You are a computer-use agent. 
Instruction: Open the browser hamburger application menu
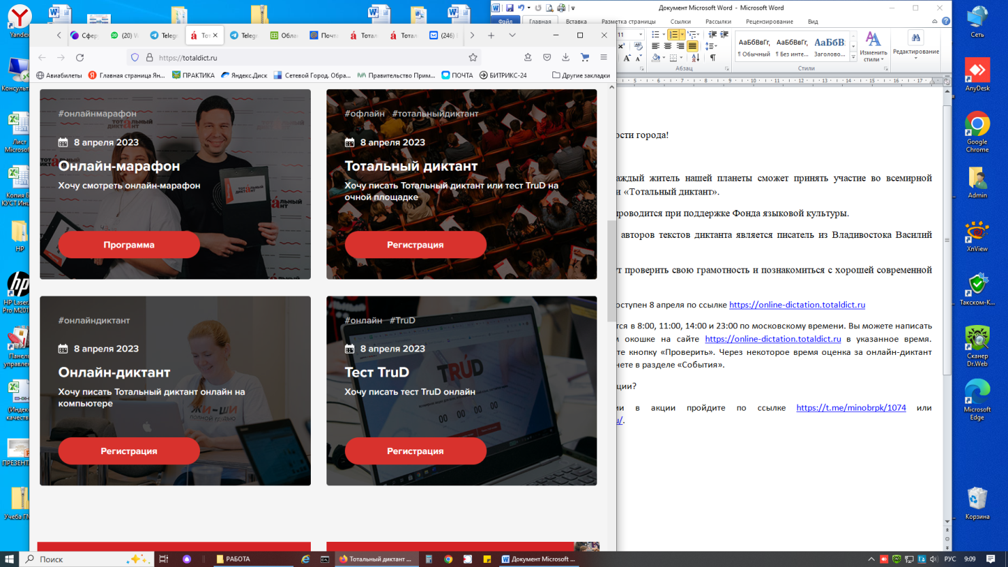[603, 58]
